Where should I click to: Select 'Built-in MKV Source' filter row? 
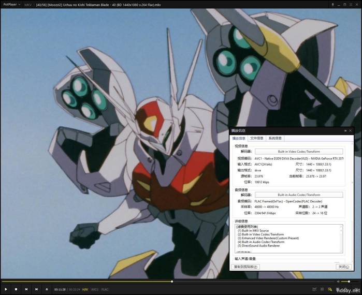[253, 231]
